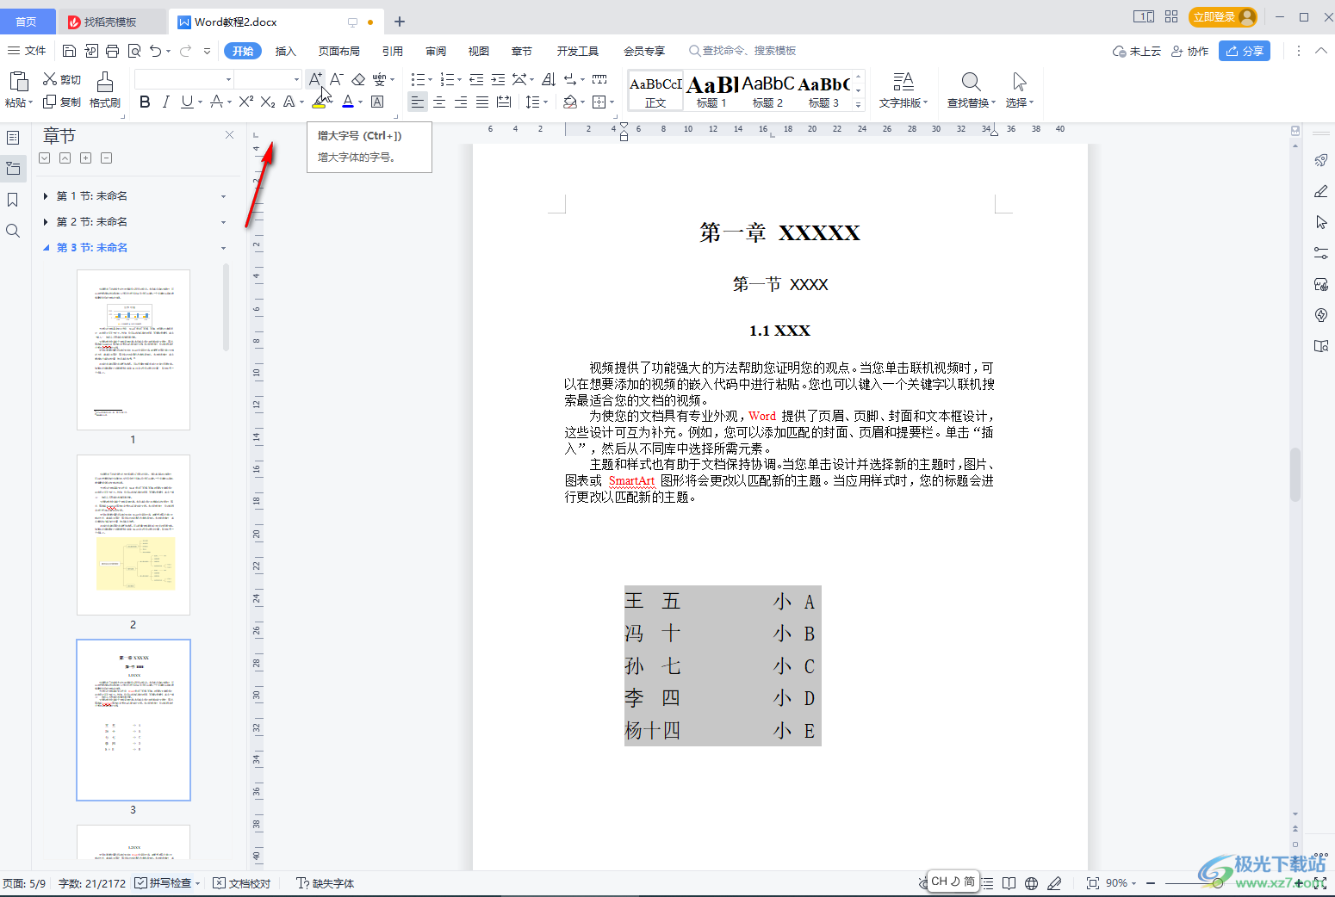Click the reading mode book icon in status bar
Viewport: 1335px width, 897px height.
click(1009, 883)
